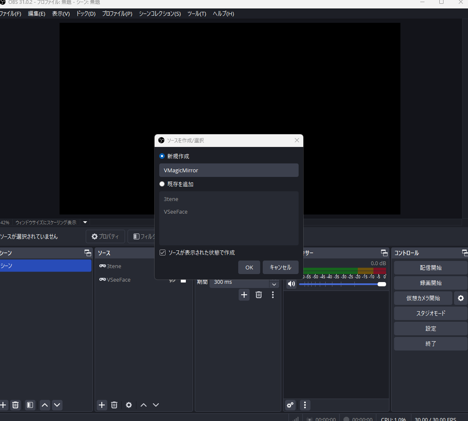Remove selected source with trash icon
Image resolution: width=468 pixels, height=421 pixels.
click(x=114, y=405)
